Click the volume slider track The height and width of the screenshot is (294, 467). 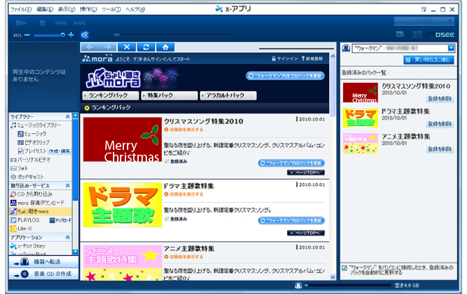(x=49, y=34)
